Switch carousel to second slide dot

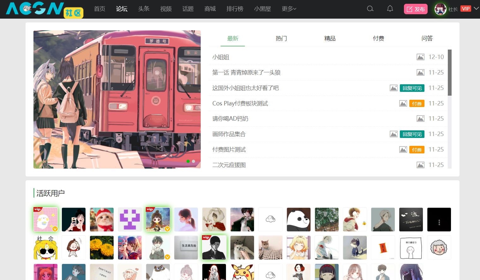[x=193, y=161]
